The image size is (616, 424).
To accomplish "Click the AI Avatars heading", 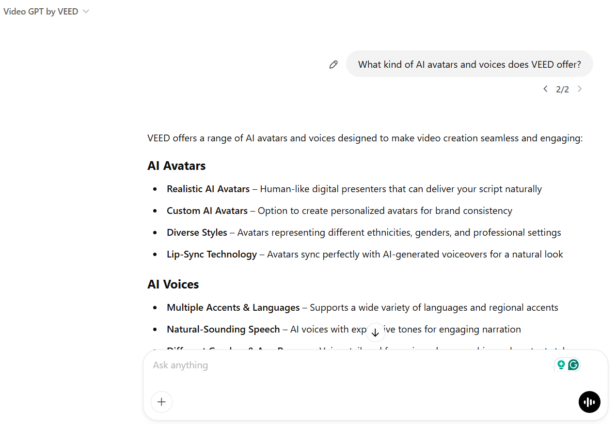I will click(176, 166).
